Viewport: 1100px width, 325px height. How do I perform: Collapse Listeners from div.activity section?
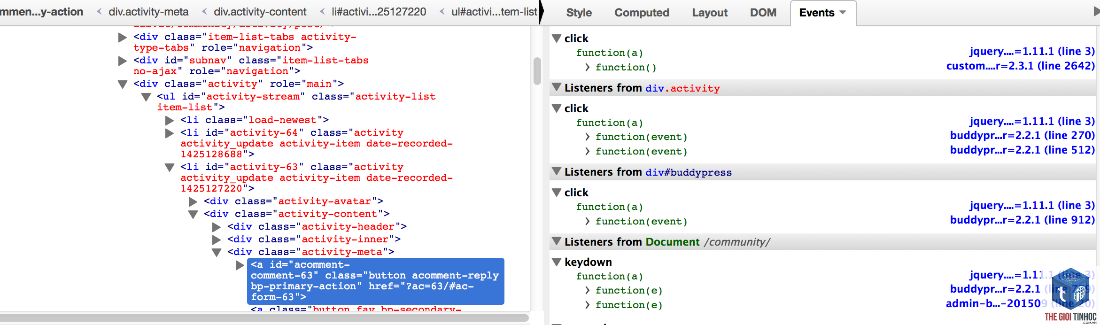pos(557,87)
